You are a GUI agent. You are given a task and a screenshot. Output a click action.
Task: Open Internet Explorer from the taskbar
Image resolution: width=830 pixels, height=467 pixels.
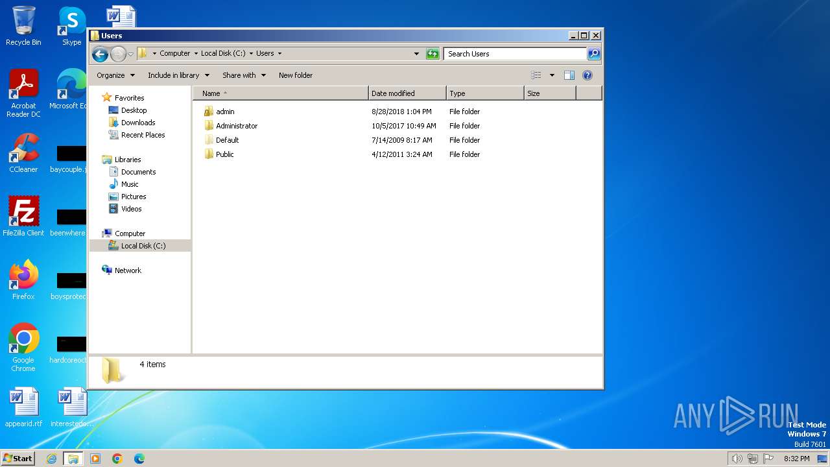point(51,459)
